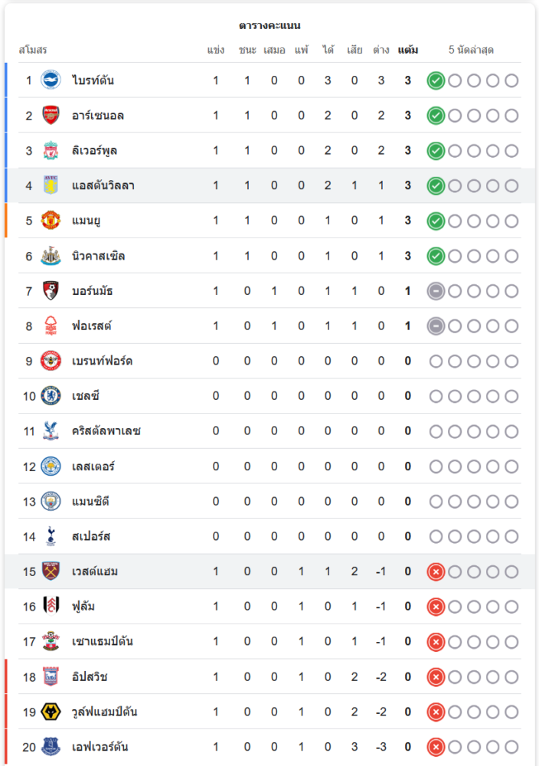Click the 5 นัดล่าสุด column header
The image size is (539, 766).
471,51
